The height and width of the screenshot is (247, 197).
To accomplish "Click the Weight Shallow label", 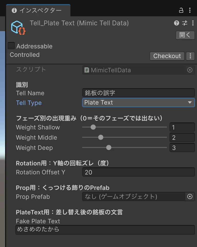I will (38, 127).
